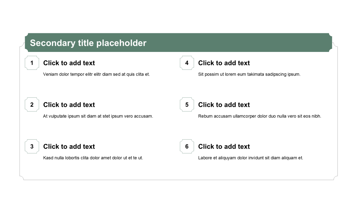The width and height of the screenshot is (357, 201).
Task: Click the number 1 badge
Action: [32, 63]
